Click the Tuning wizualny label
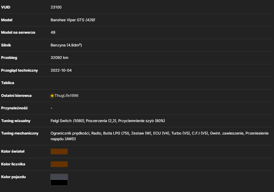This screenshot has width=274, height=192. click(16, 121)
